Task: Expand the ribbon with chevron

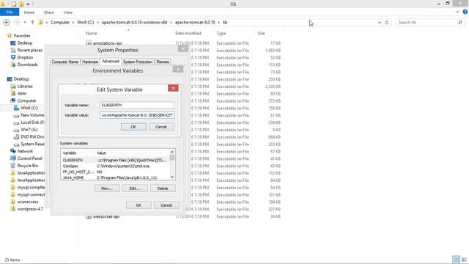Action: (x=457, y=12)
